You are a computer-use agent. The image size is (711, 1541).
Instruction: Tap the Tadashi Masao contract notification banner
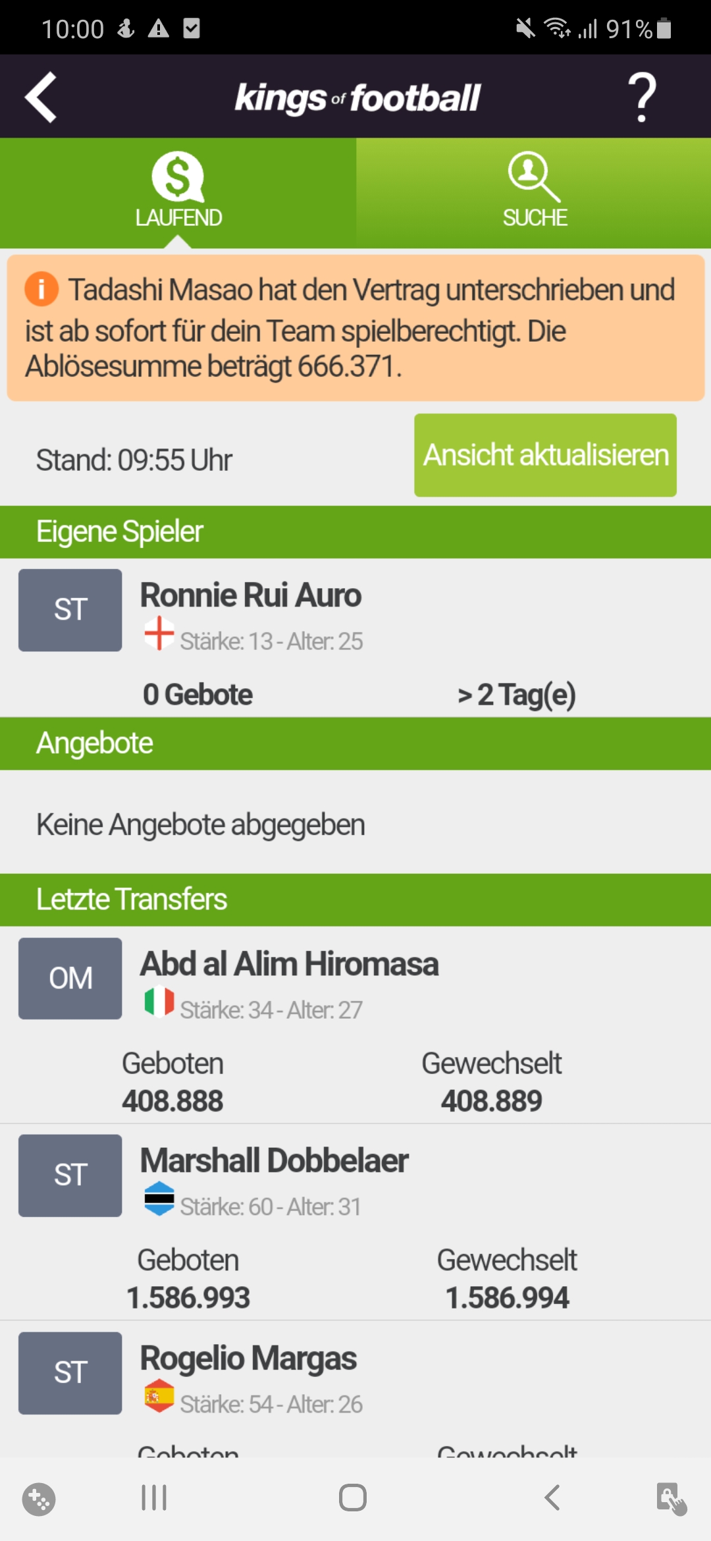[355, 328]
